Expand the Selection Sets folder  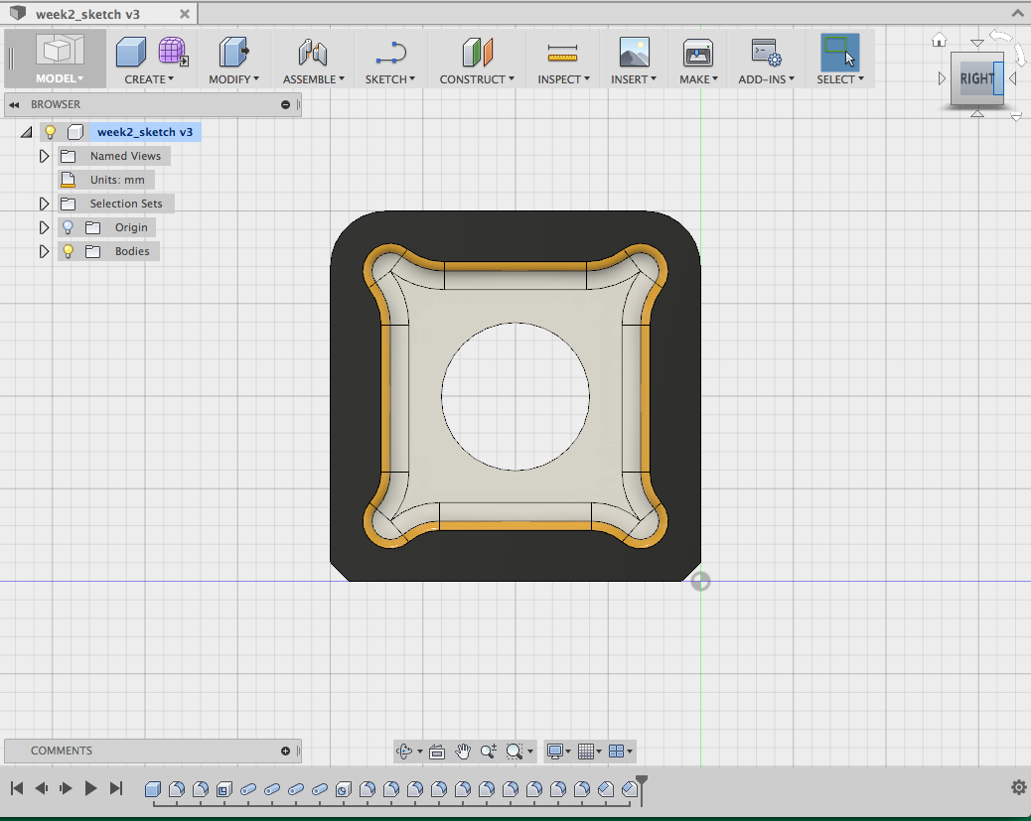pos(44,204)
